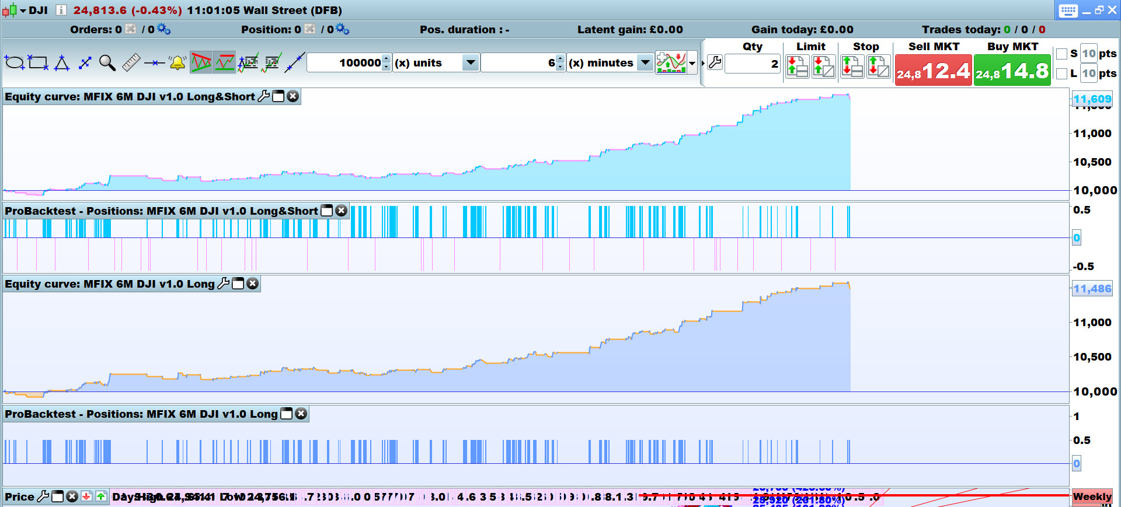Click the 6 timeframe value field

click(519, 62)
